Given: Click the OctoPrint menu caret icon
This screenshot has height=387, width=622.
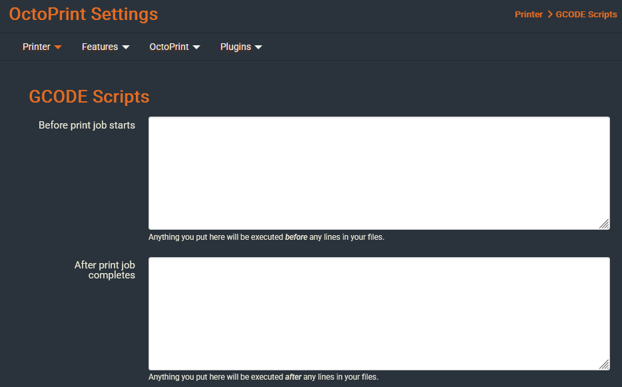Looking at the screenshot, I should pyautogui.click(x=196, y=47).
